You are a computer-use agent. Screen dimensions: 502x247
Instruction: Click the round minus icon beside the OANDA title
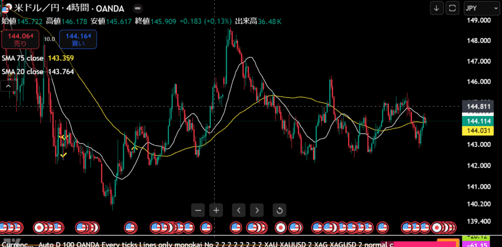(137, 8)
